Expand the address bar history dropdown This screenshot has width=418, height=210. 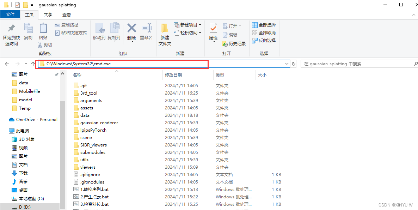point(287,64)
